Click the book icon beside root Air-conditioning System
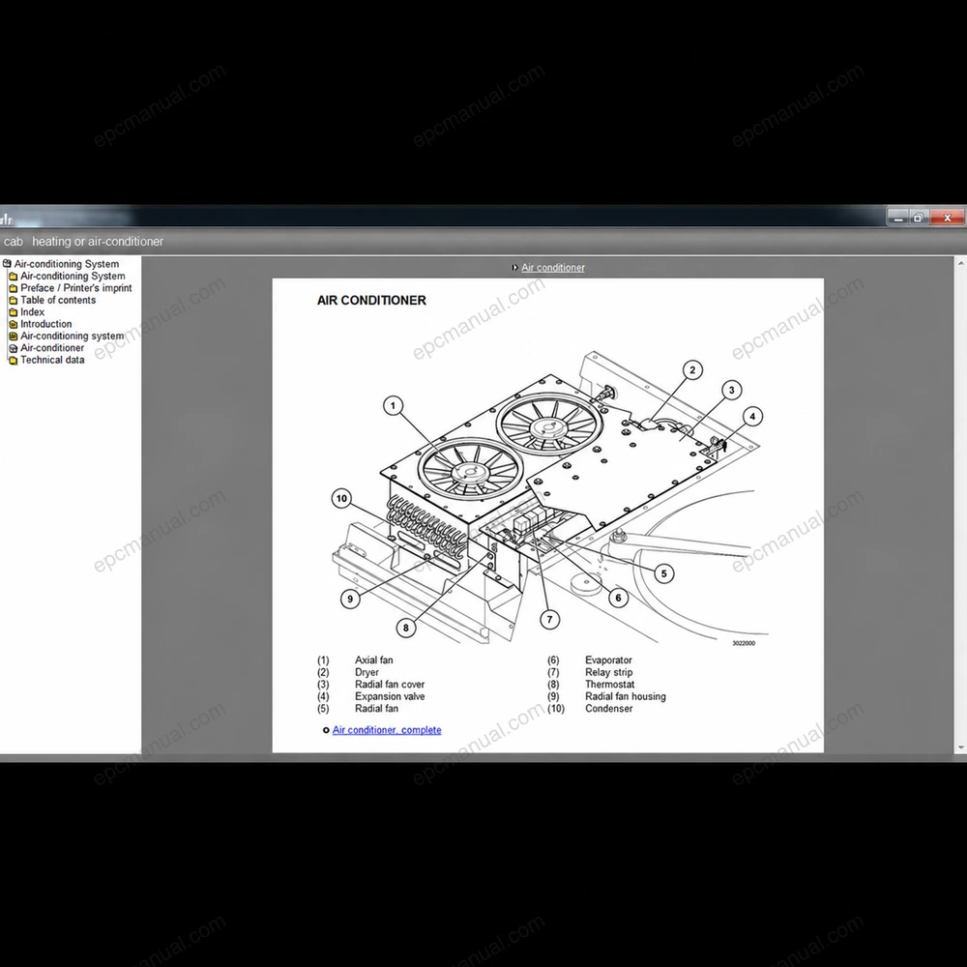The height and width of the screenshot is (967, 967). coord(8,264)
